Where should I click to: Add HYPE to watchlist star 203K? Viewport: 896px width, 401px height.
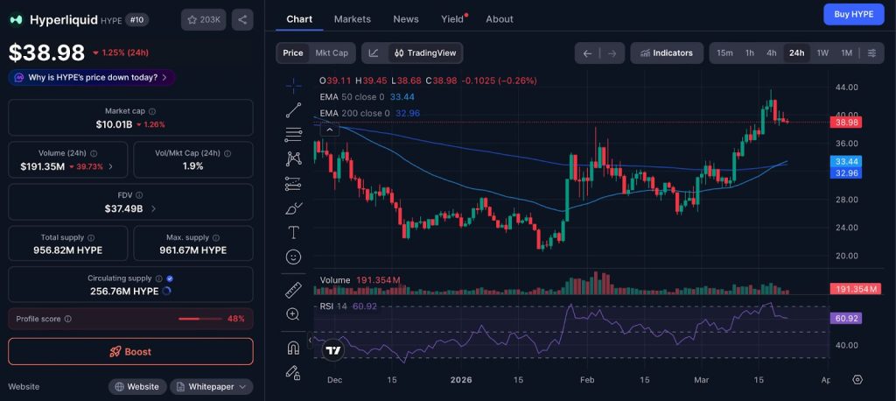pyautogui.click(x=203, y=20)
